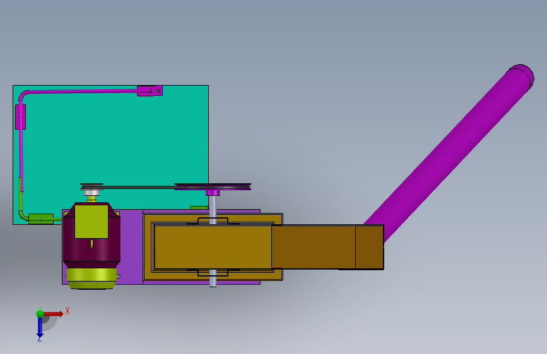Click the red X axis arrow of the orientation triad

pos(54,314)
